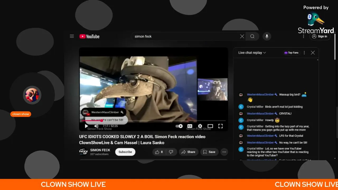Click the clown show participant avatar
This screenshot has height=190, width=338.
(x=32, y=95)
